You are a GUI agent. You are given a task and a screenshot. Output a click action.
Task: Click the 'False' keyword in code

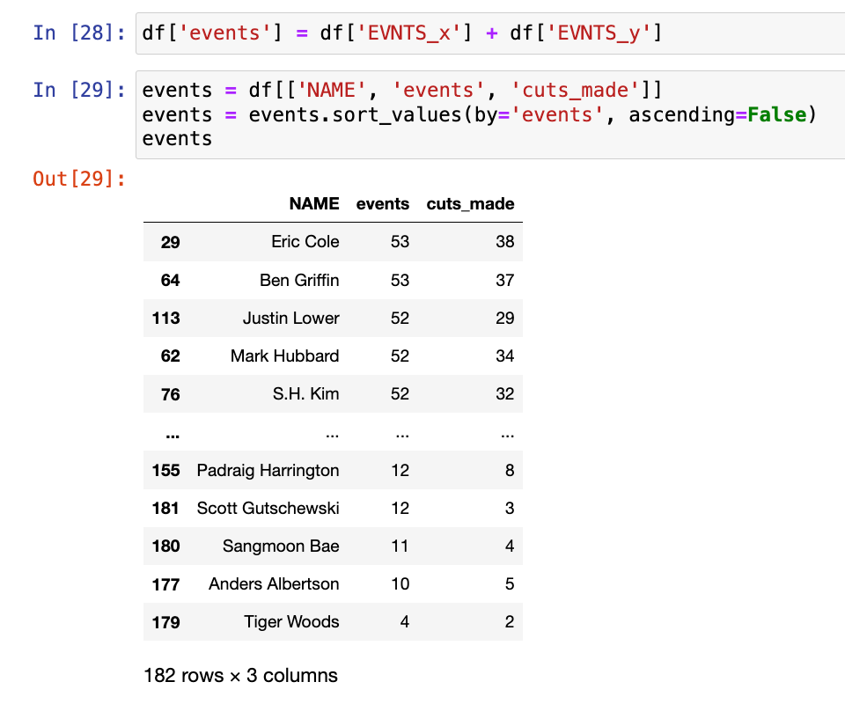click(x=777, y=114)
